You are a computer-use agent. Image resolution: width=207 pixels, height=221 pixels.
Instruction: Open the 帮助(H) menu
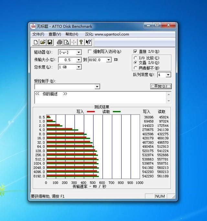coord(72,34)
